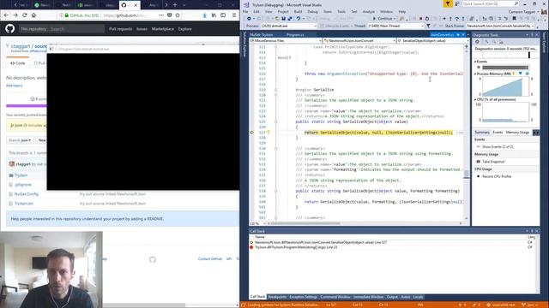549x308 pixels.
Task: Open Issues link in GitHub header
Action: (142, 29)
